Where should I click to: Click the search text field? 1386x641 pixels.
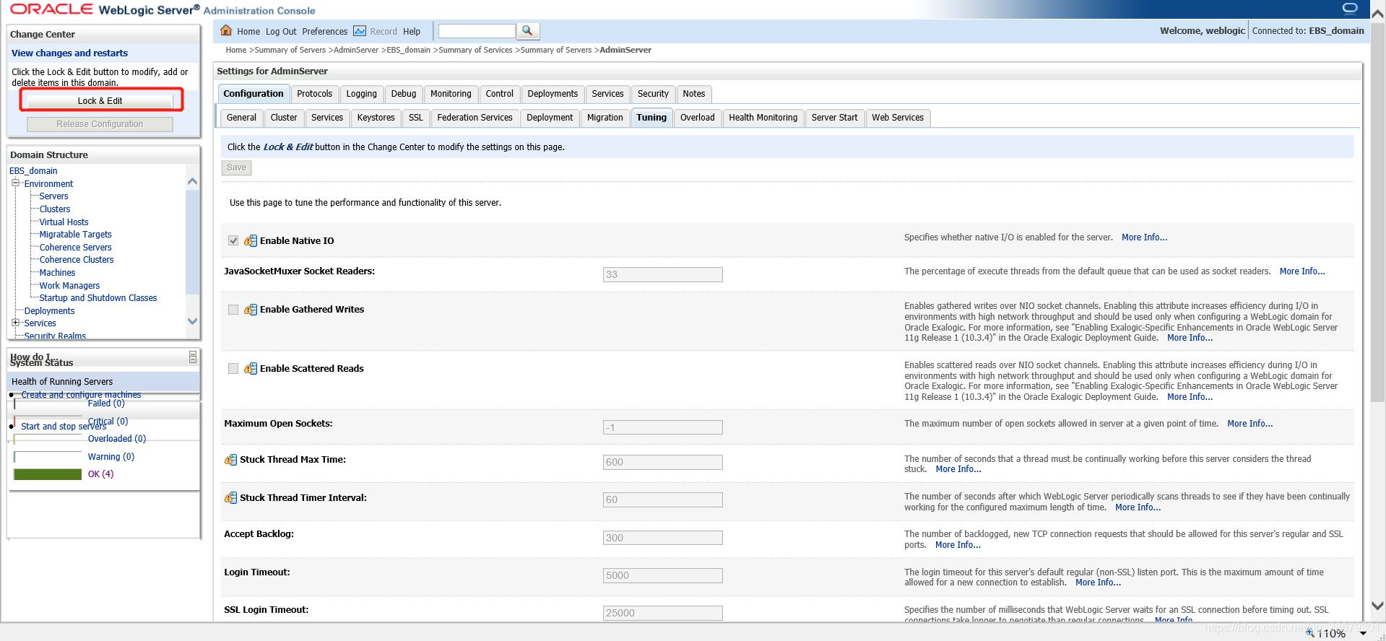[x=477, y=31]
